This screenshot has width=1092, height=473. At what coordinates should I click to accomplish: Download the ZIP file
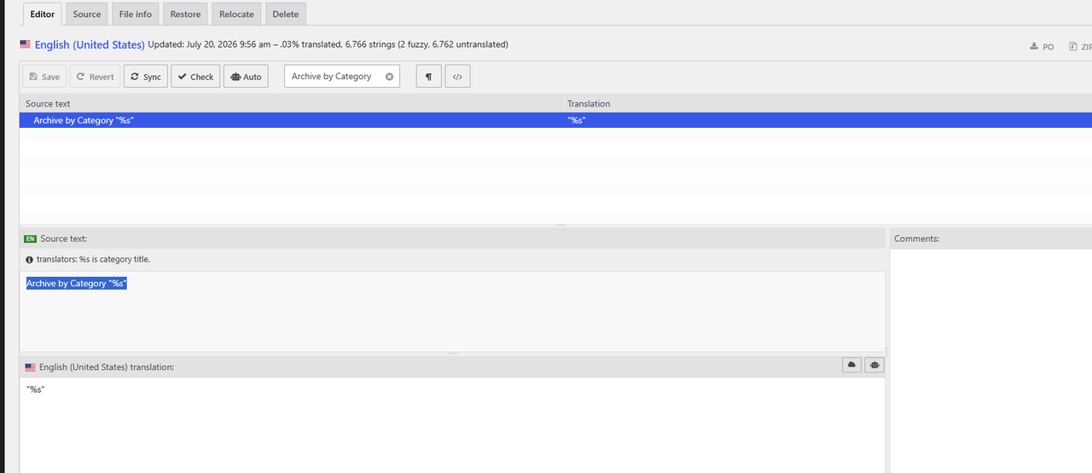point(1080,47)
